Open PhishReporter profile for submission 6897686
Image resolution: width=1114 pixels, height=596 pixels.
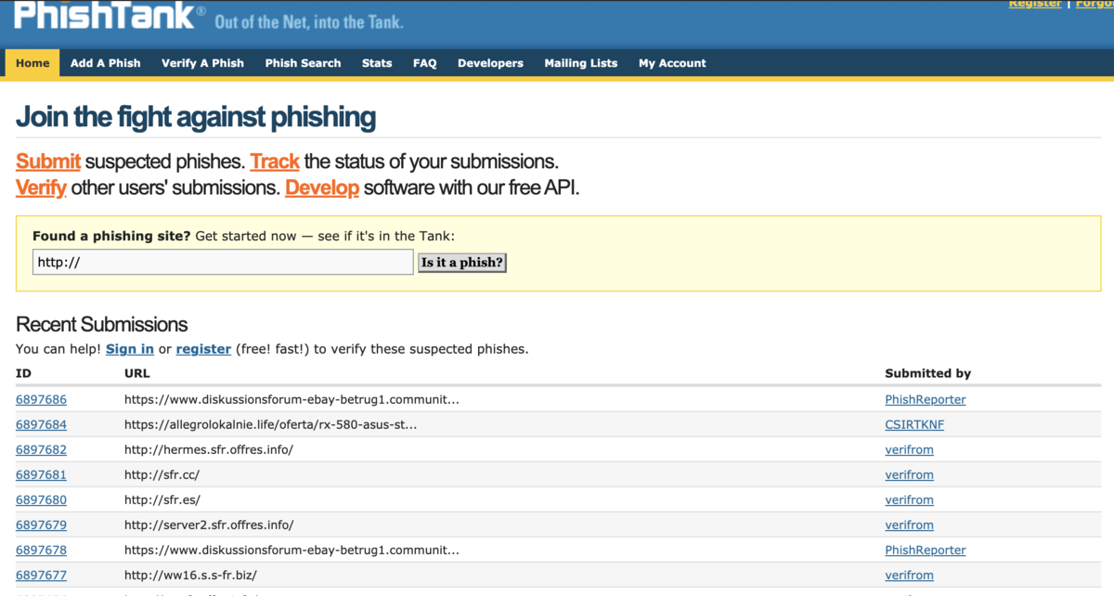(926, 399)
